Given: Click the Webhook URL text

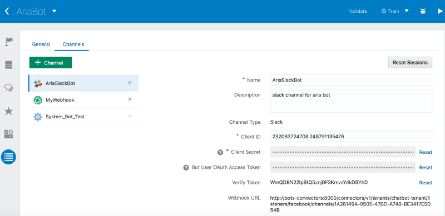Looking at the screenshot, I should point(351,204).
